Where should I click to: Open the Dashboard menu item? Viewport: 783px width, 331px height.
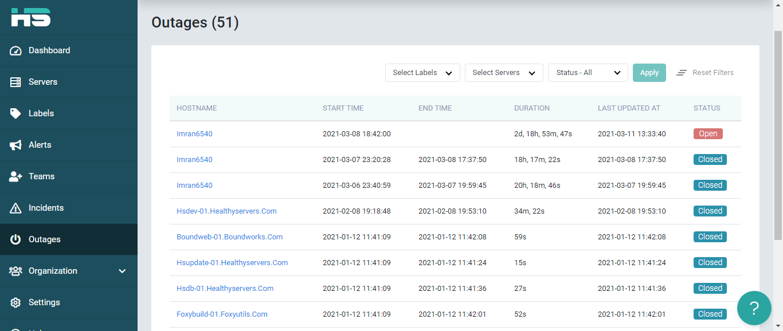pos(69,50)
